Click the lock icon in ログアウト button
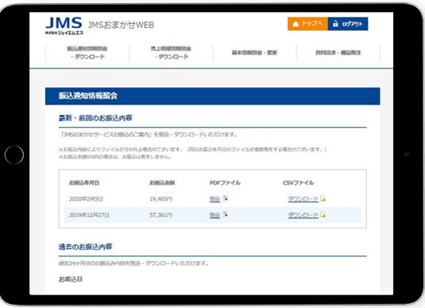 335,24
